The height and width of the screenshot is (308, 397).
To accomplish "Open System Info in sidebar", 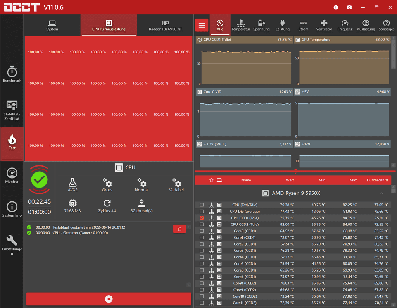I will [12, 209].
